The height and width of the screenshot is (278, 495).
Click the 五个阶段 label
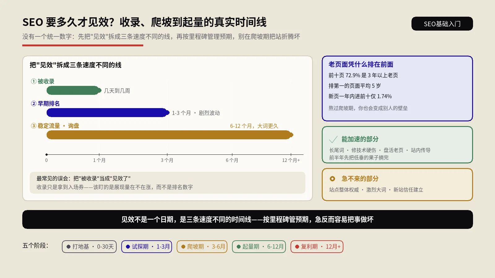point(35,246)
